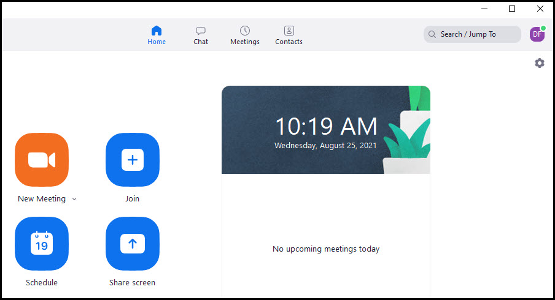Click No upcoming meetings today text

coord(326,249)
